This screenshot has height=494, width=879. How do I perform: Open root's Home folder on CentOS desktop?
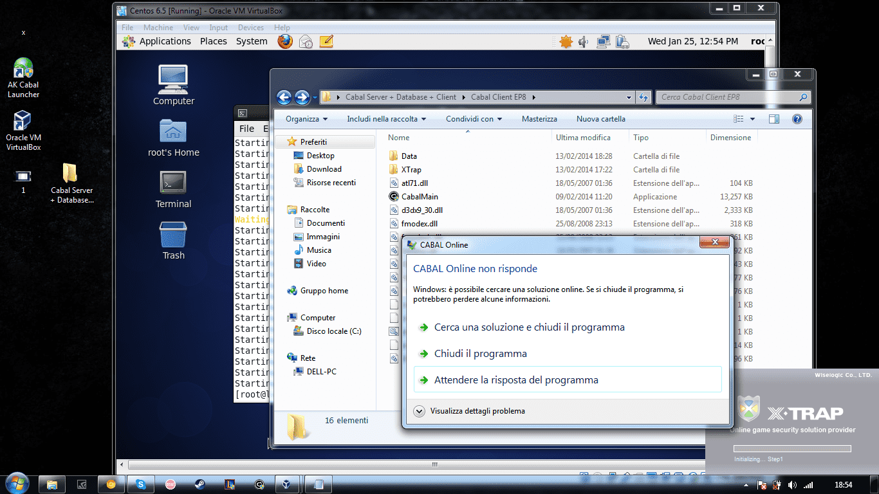[x=173, y=138]
